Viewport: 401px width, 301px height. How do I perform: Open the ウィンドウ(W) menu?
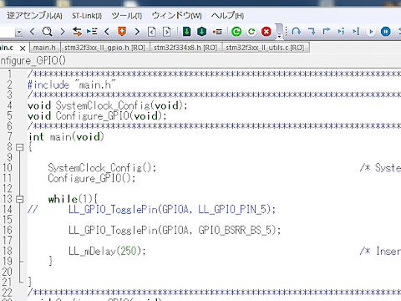coord(176,16)
